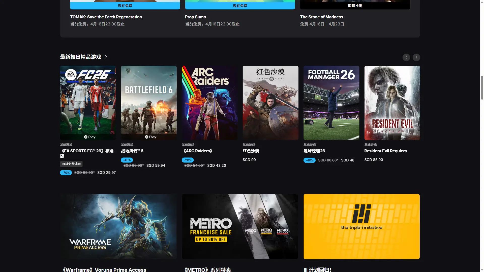Open the triple-i initiative yellow banner
The height and width of the screenshot is (272, 484).
coord(361,226)
